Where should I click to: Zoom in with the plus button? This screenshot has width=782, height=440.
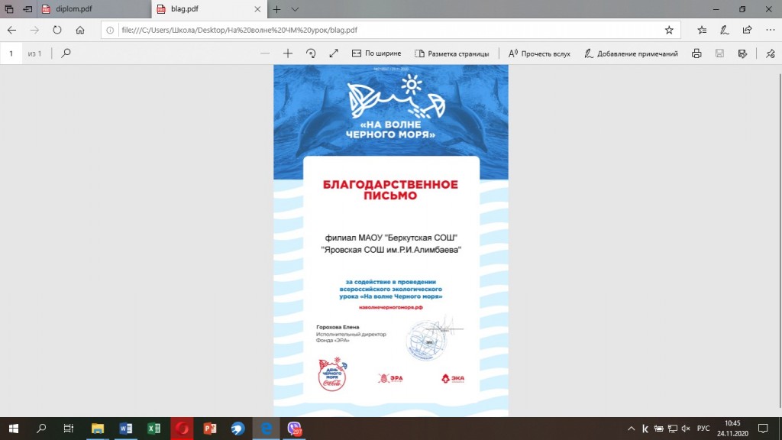[288, 53]
